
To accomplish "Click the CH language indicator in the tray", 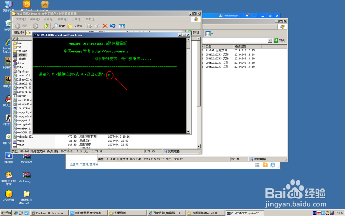I will [314, 213].
